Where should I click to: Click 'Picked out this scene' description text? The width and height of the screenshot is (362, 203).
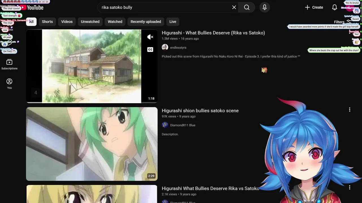[231, 56]
